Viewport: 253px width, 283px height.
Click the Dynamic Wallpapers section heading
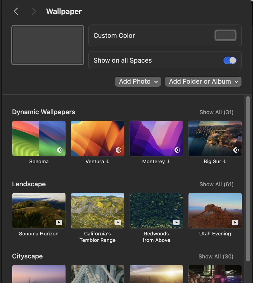43,112
